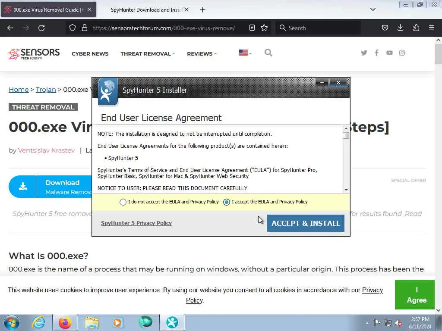The height and width of the screenshot is (331, 442).
Task: Click the SpyHunter installer taskbar icon
Action: 172,322
